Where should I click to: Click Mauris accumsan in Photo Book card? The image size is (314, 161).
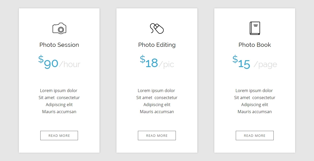click(x=255, y=112)
